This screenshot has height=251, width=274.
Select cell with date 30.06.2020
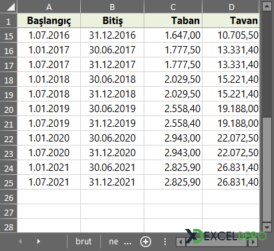coord(112,138)
